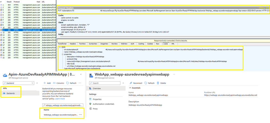Clear the 'backend' search text
The width and height of the screenshot is (270, 123).
coord(32,83)
